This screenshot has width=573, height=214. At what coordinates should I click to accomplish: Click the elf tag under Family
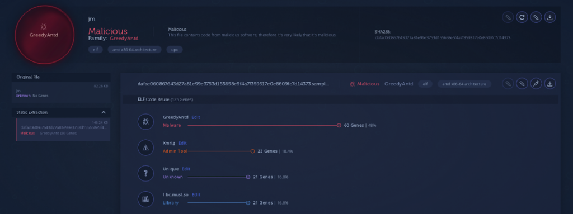95,49
